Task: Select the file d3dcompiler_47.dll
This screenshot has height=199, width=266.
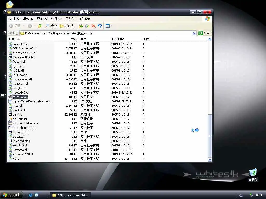Action: (x=24, y=53)
